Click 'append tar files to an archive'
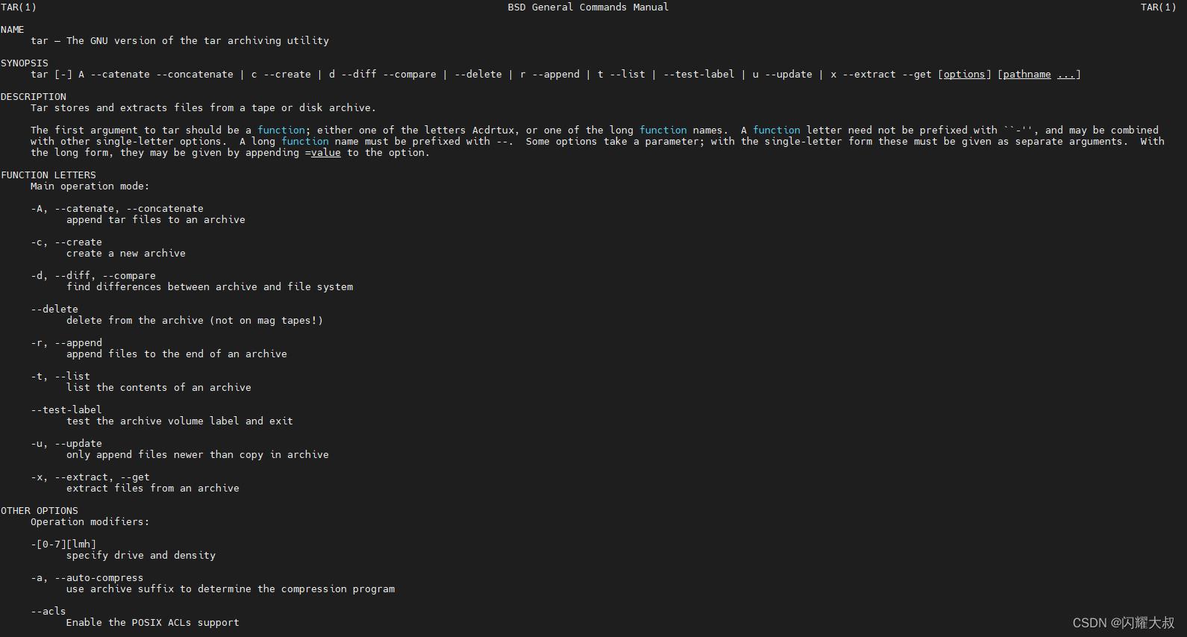The width and height of the screenshot is (1187, 637). [156, 220]
